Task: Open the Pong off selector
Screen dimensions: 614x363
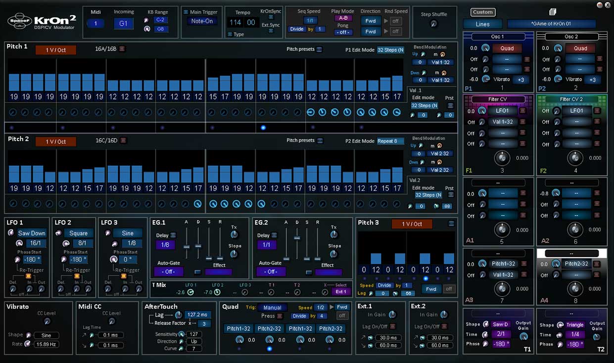Action: point(343,32)
